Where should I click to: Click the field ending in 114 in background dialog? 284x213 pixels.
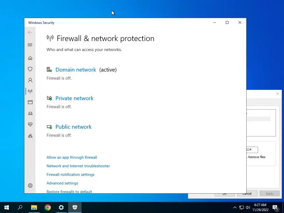[252, 149]
